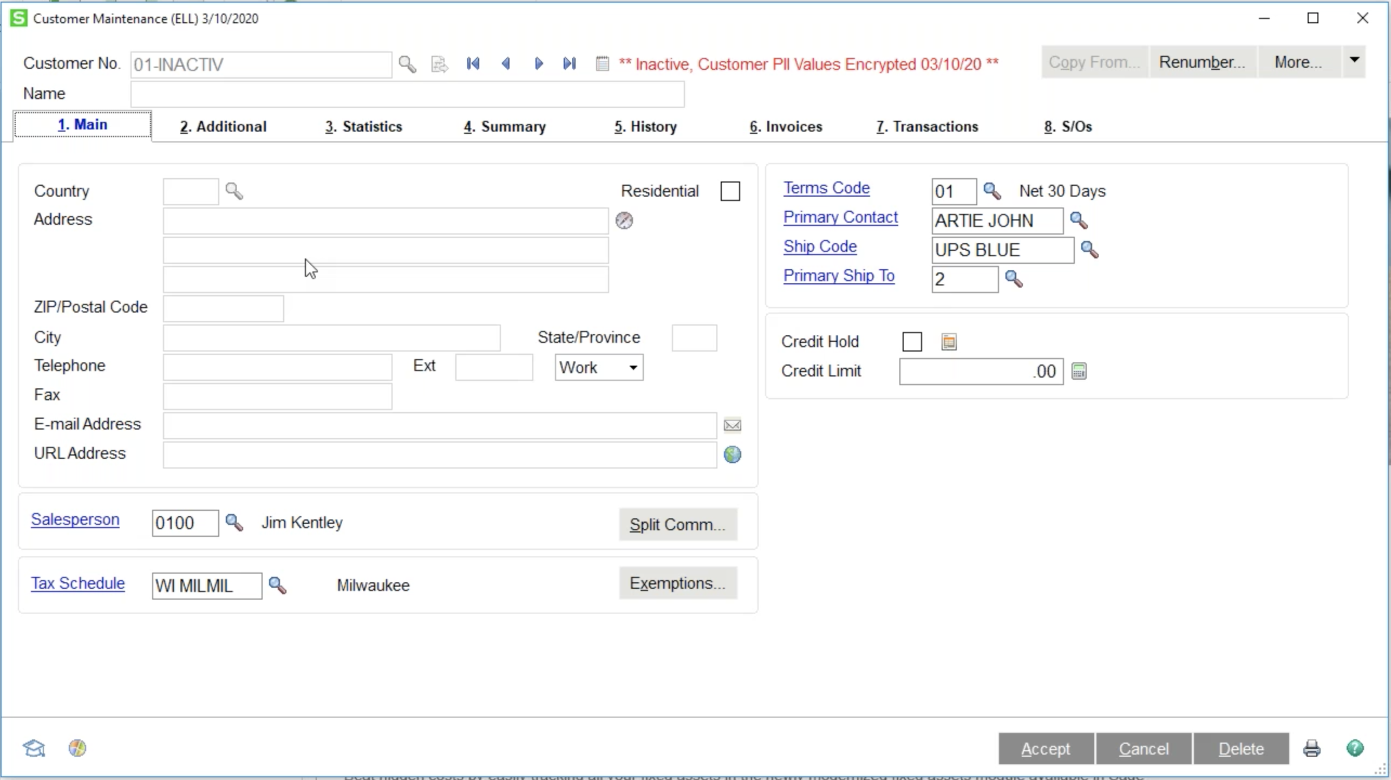Click the Credit Limit amount field
This screenshot has height=780, width=1391.
[981, 372]
